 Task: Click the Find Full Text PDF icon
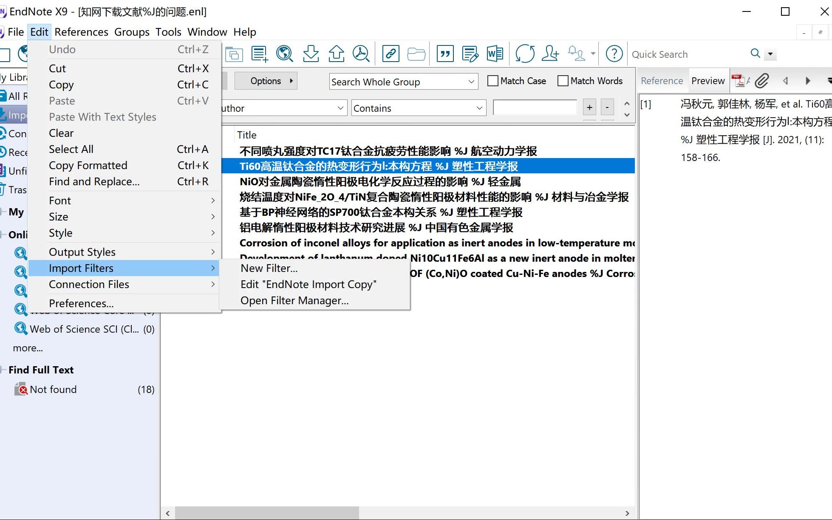tap(361, 54)
